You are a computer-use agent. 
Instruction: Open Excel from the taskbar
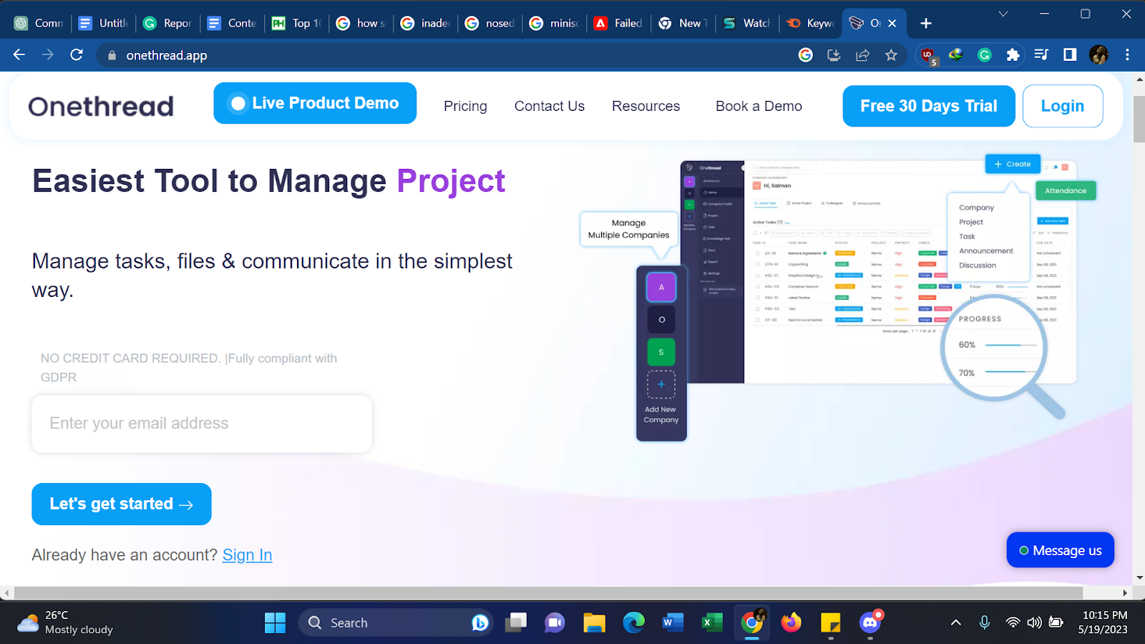point(712,623)
